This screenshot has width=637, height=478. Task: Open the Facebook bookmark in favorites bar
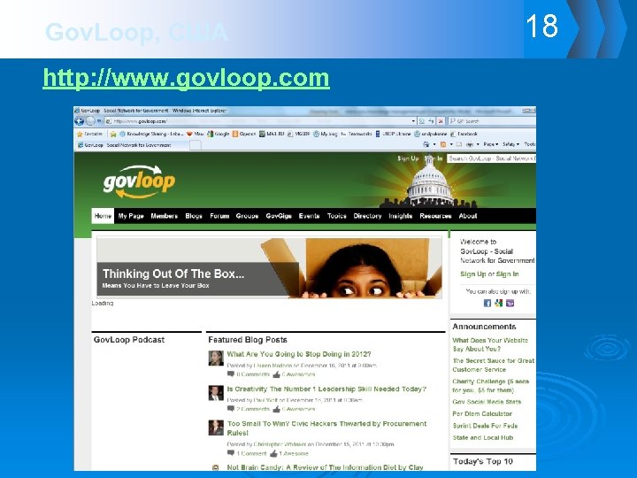(x=464, y=134)
